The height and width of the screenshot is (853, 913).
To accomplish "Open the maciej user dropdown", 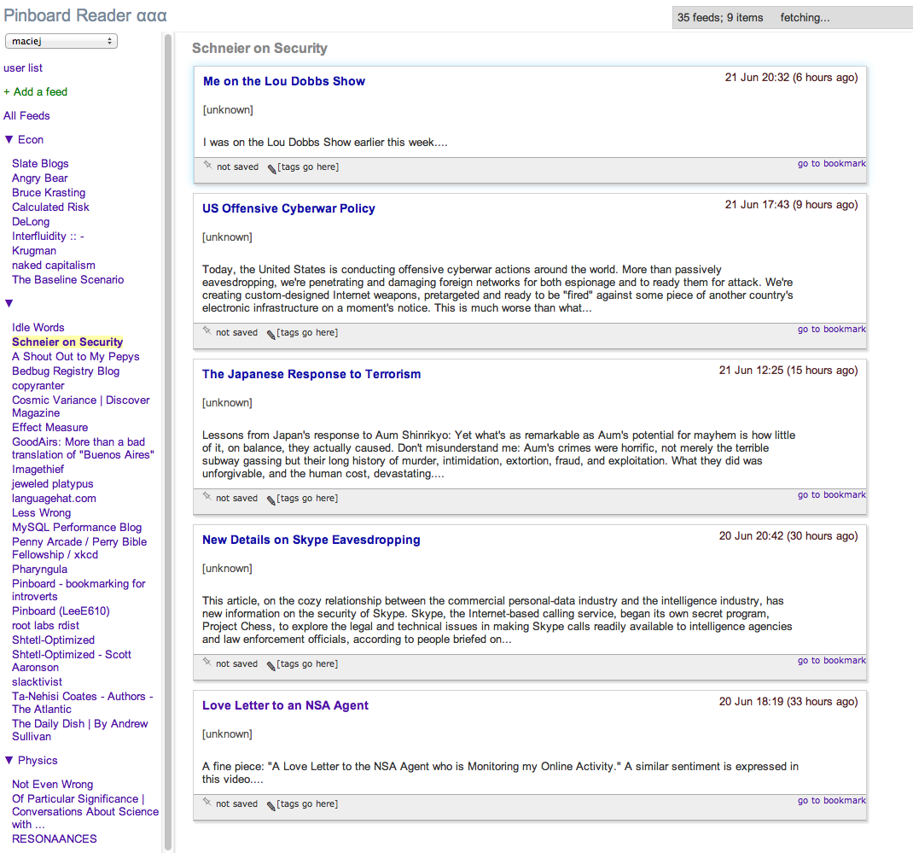I will 61,41.
